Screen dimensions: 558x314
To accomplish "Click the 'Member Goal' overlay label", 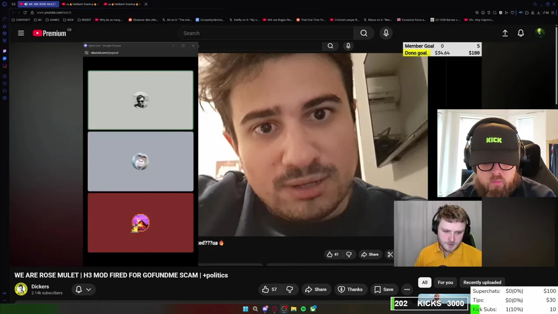I will pos(419,46).
